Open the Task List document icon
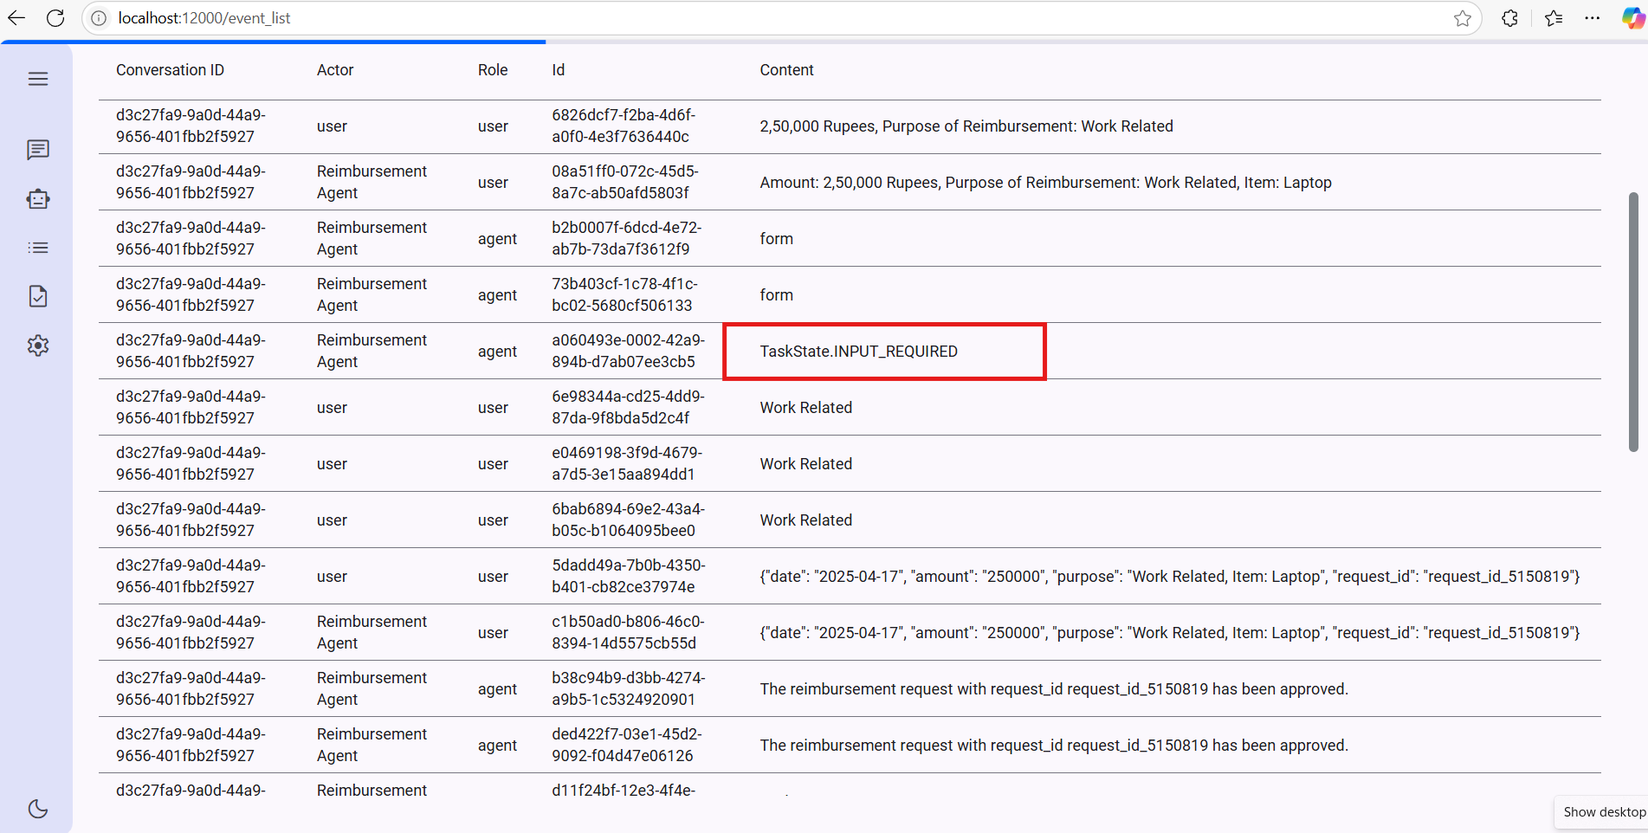The image size is (1648, 833). pos(38,295)
